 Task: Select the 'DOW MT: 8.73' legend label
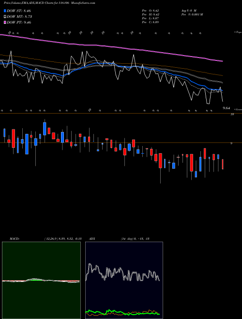[19, 17]
